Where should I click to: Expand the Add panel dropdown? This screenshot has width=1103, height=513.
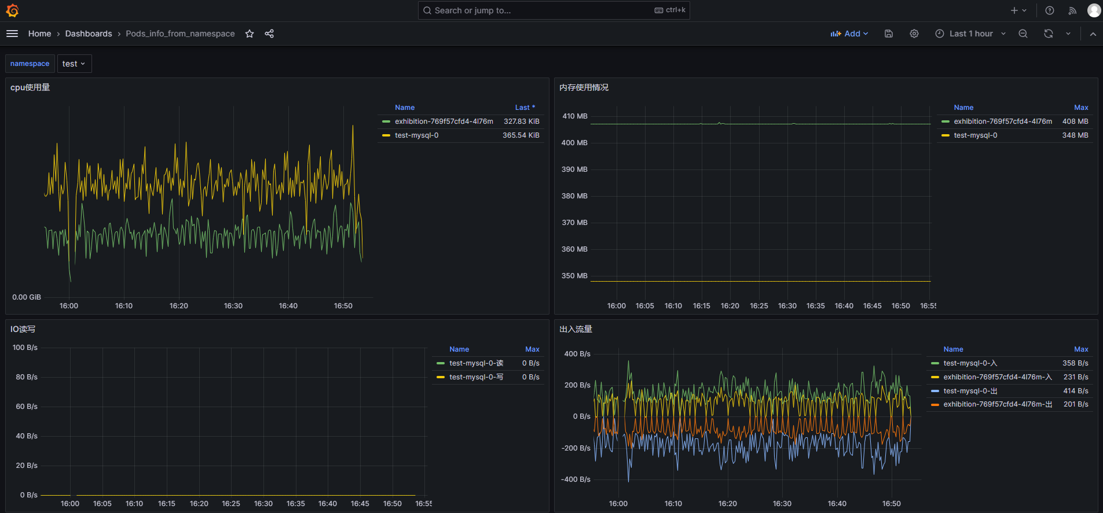click(849, 34)
